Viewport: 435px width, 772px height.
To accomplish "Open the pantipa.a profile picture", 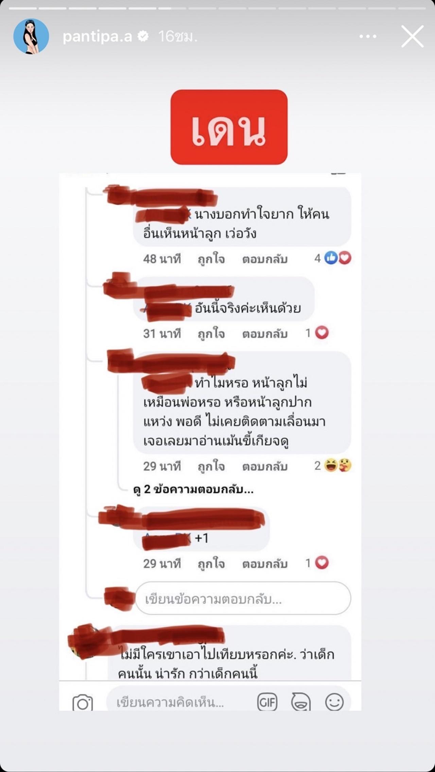I will click(x=31, y=36).
